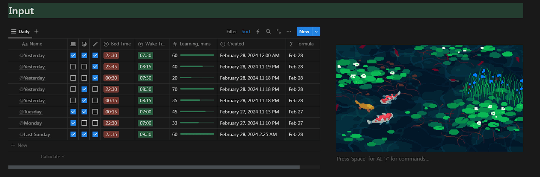
Task: Uncheck pencil checkbox in the @Last Sunday row
Action: [95, 134]
